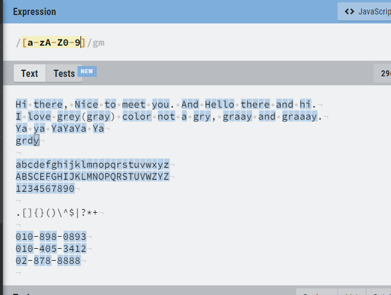Click the gm flags after the expression
This screenshot has height=295, width=391.
pos(99,43)
